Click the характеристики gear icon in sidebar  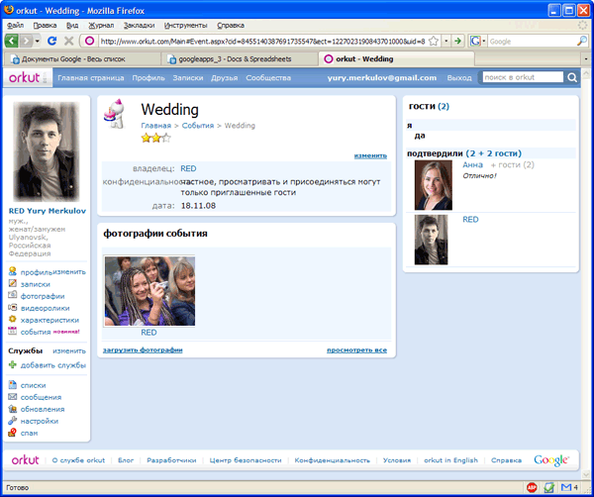click(13, 319)
